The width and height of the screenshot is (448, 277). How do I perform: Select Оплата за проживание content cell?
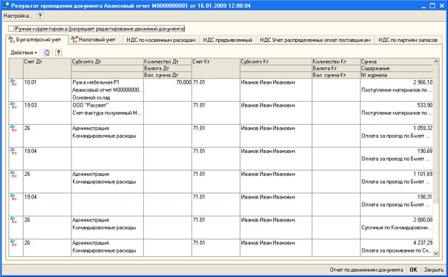point(397,250)
